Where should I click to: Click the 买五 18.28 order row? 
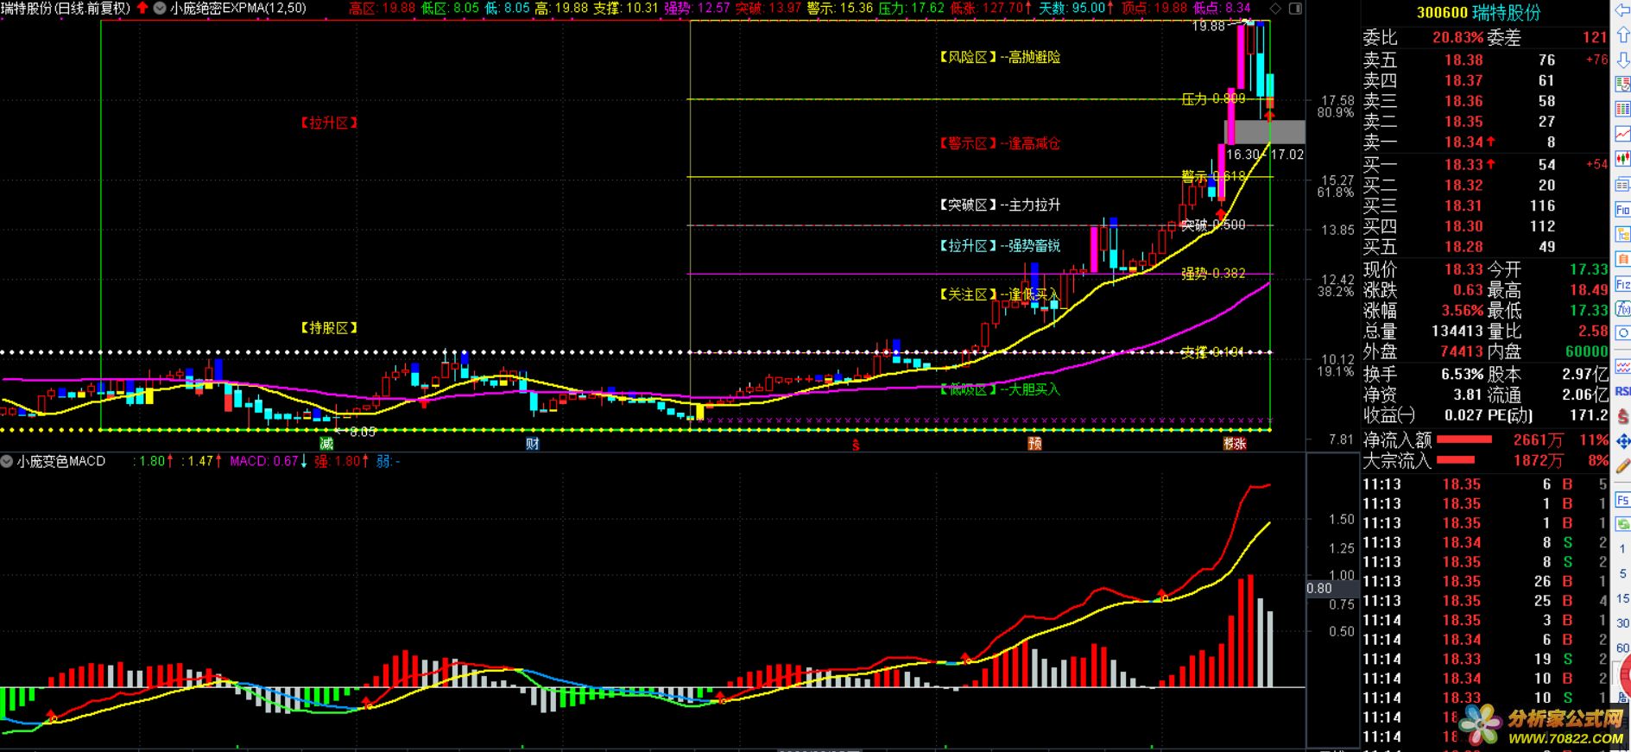point(1485,247)
